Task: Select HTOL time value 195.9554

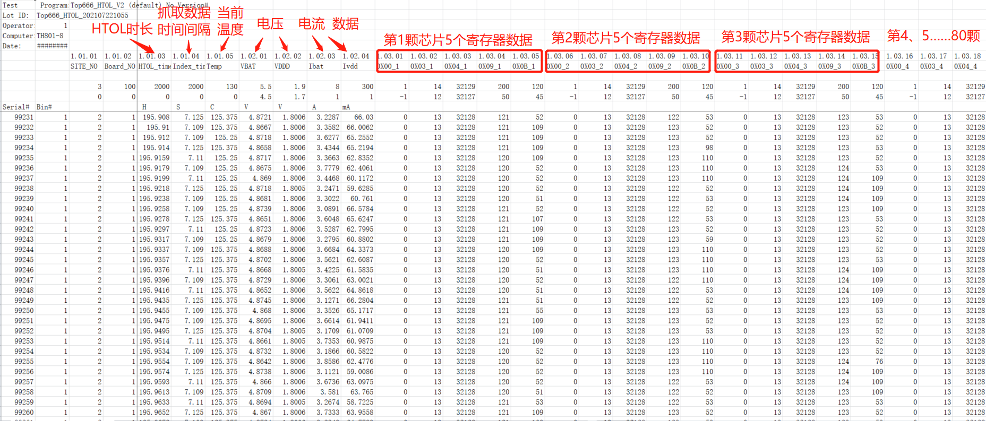Action: click(x=155, y=362)
